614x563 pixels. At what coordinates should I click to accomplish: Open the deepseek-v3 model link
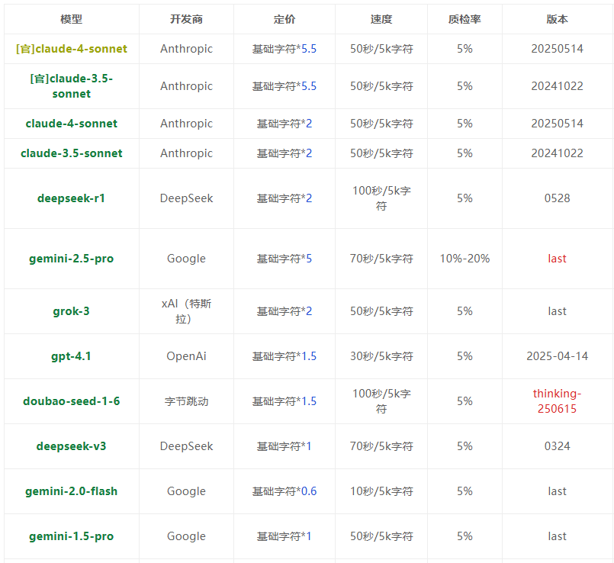click(72, 446)
